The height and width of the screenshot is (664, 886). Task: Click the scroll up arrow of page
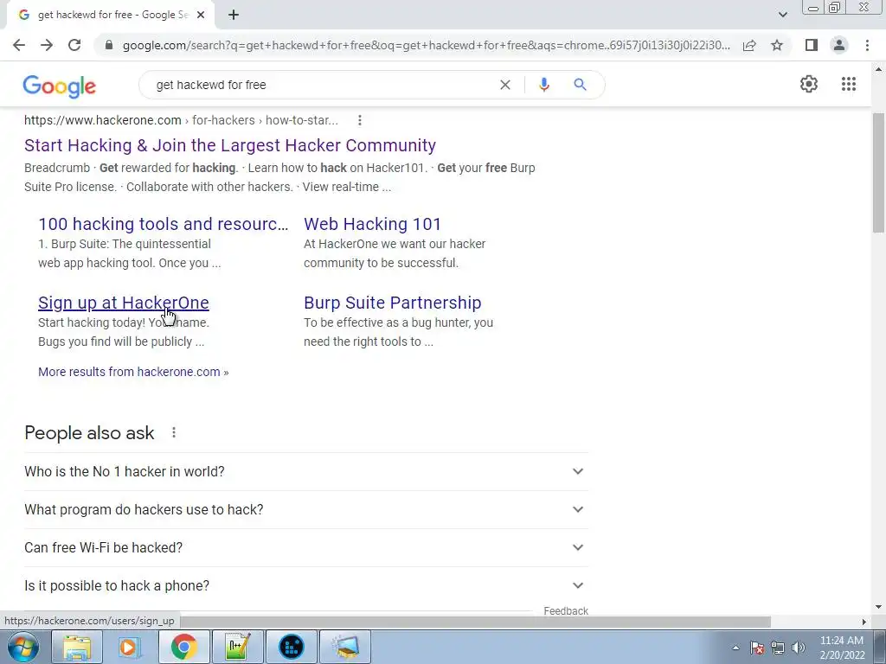878,70
